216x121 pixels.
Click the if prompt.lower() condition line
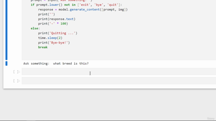coord(76,5)
